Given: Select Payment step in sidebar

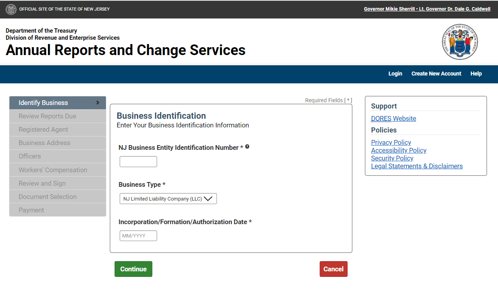Looking at the screenshot, I should [x=57, y=210].
